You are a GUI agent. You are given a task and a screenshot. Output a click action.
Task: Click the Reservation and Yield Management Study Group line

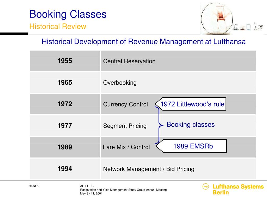point(123,190)
